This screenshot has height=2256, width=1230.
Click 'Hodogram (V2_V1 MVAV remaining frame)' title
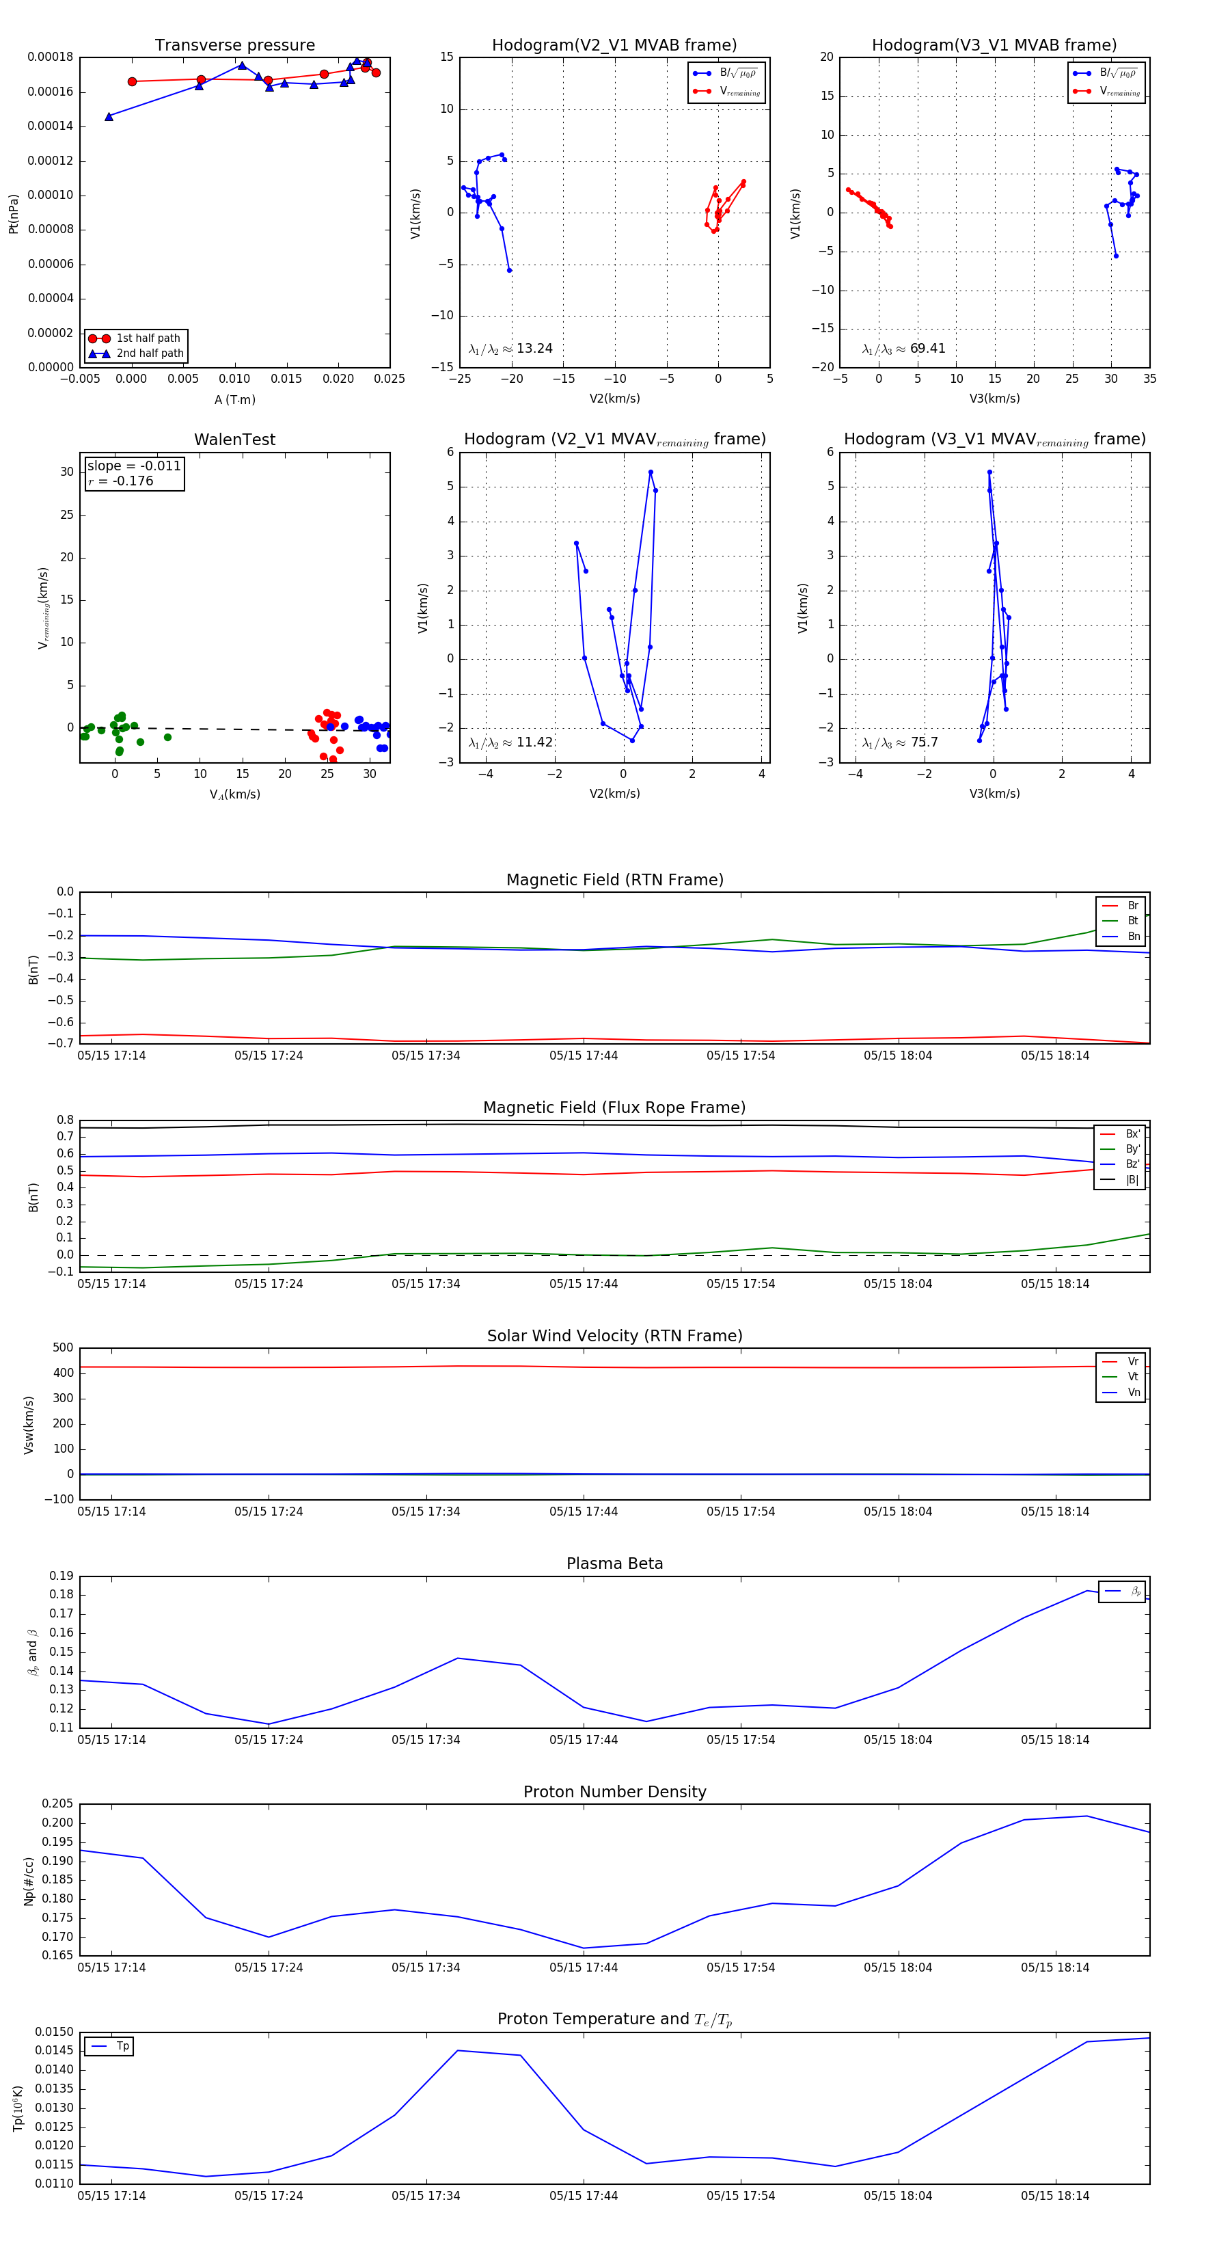[x=614, y=440]
